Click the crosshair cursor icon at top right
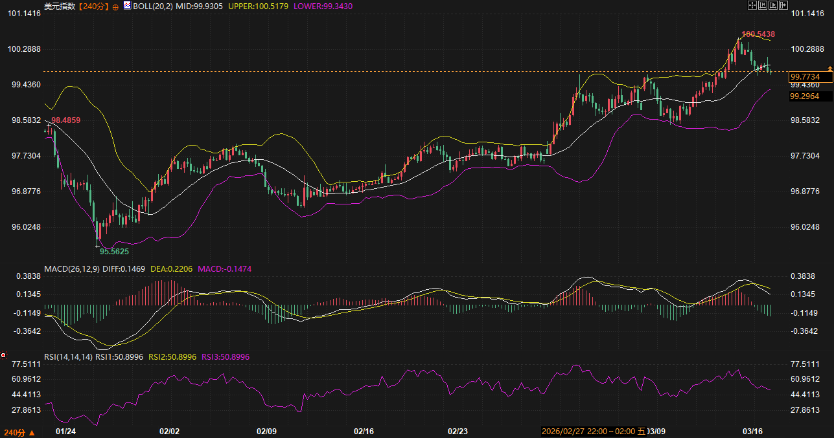 click(752, 5)
